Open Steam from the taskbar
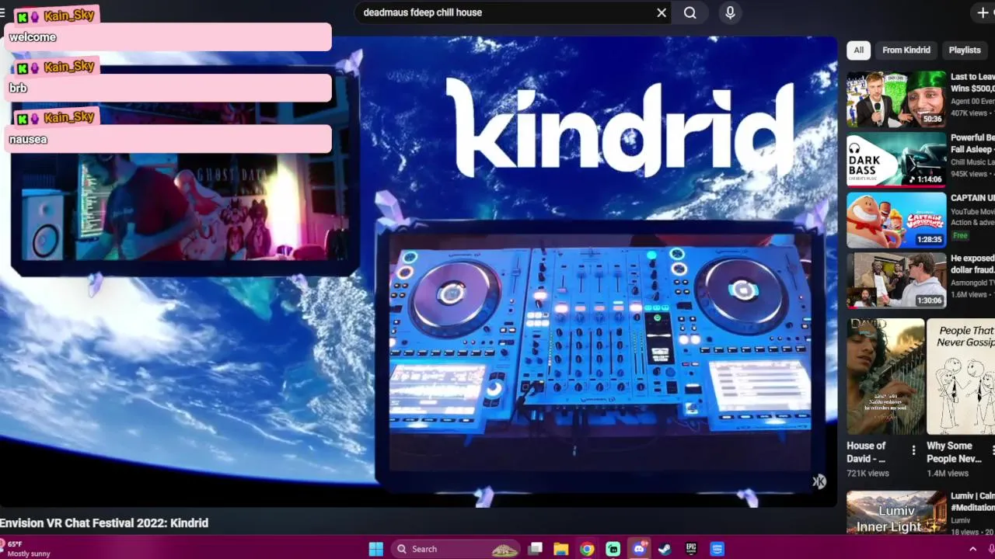The image size is (995, 559). (x=665, y=549)
